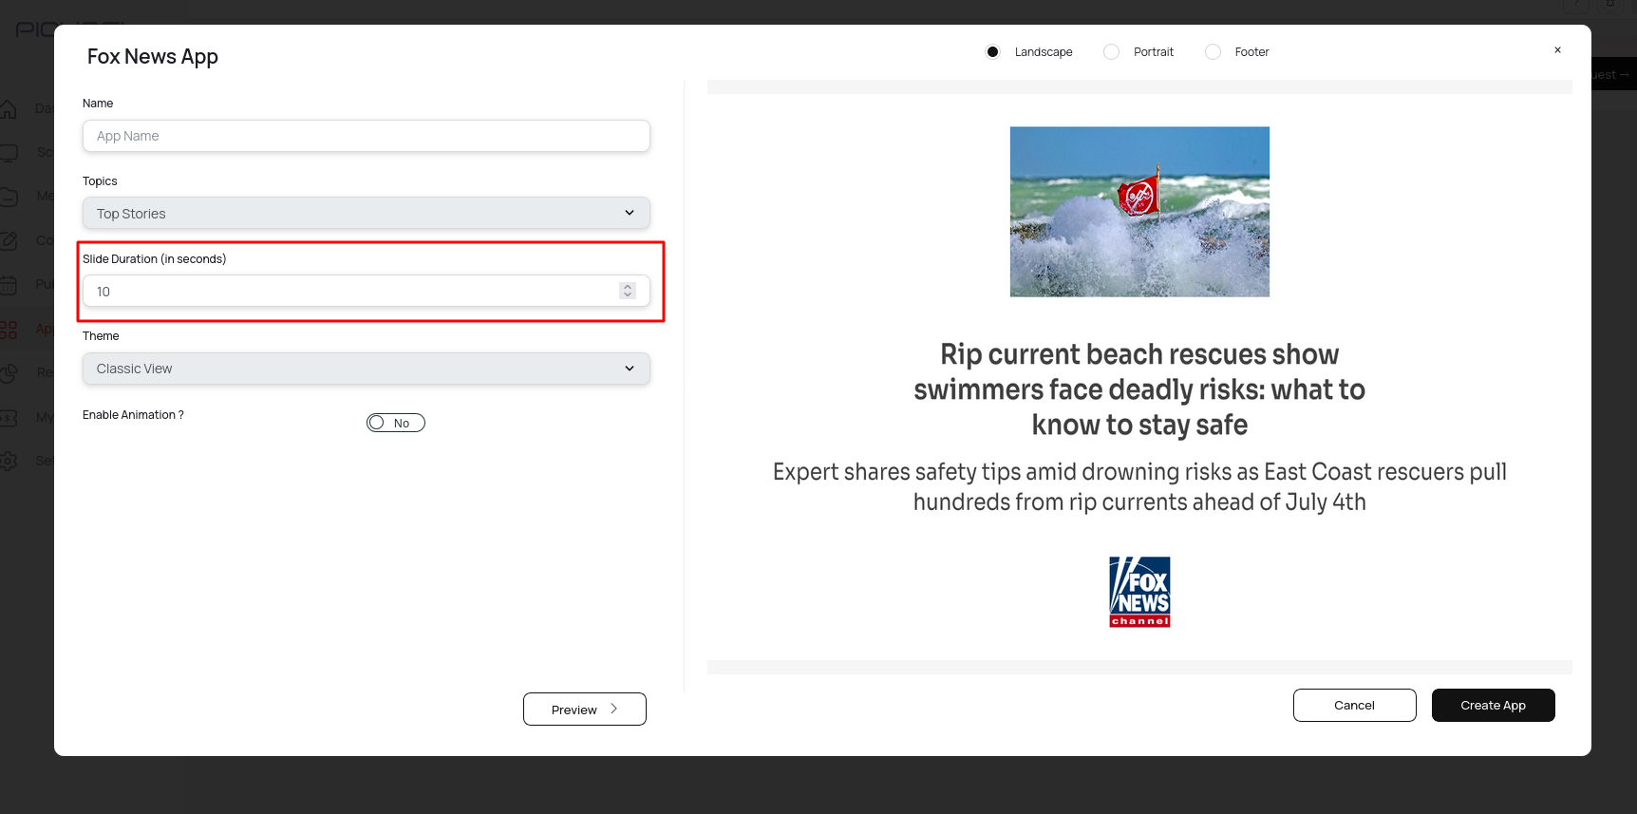Click the Create App button
This screenshot has height=814, width=1637.
point(1494,706)
